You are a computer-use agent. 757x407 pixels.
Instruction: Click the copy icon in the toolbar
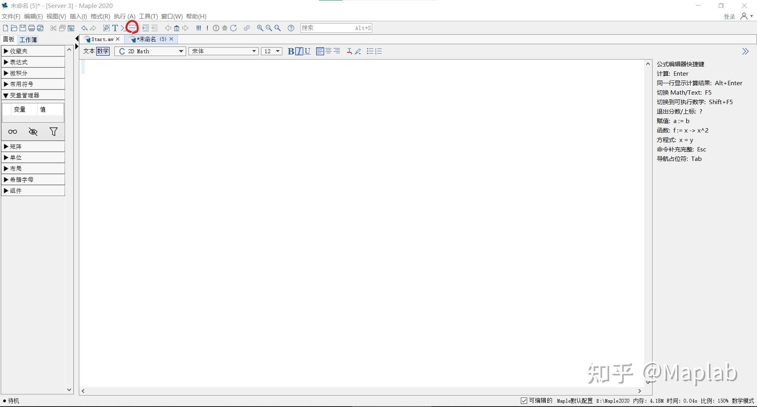coord(62,28)
